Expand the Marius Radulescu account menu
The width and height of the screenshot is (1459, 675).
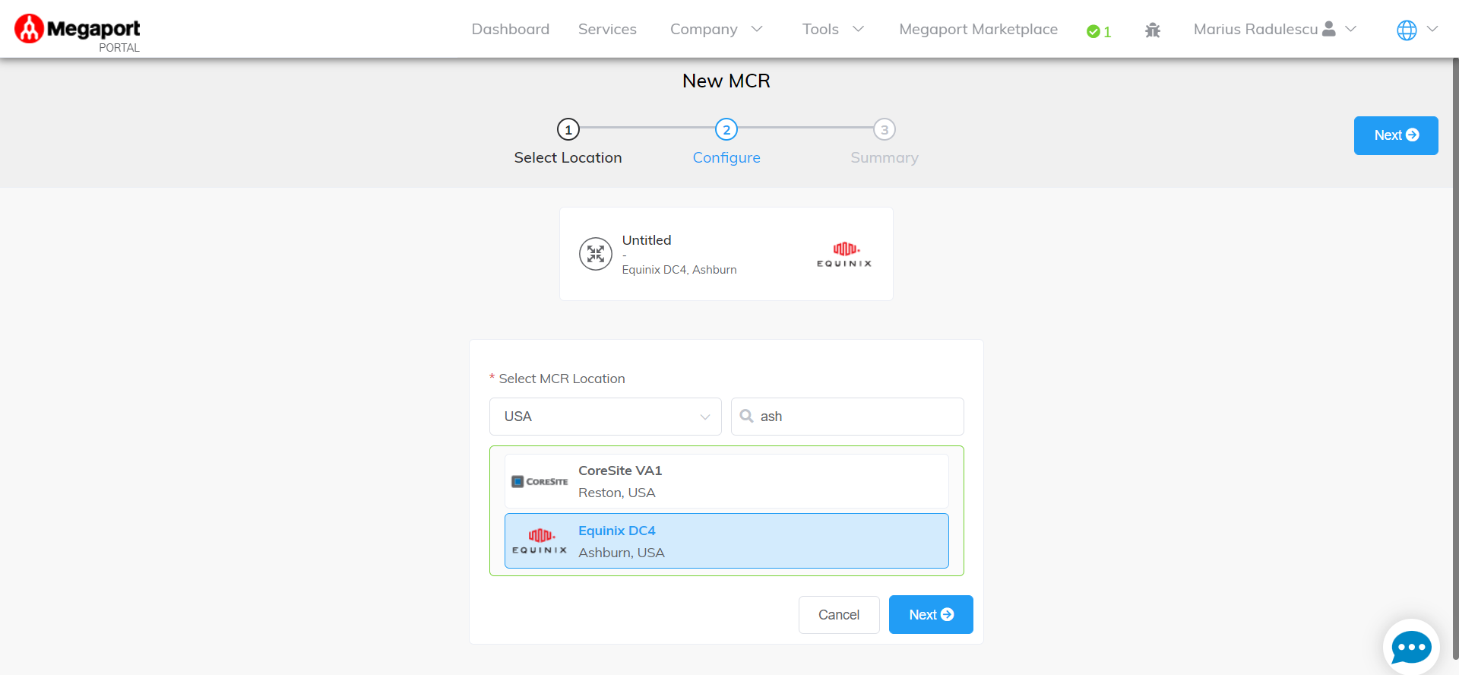(1274, 29)
